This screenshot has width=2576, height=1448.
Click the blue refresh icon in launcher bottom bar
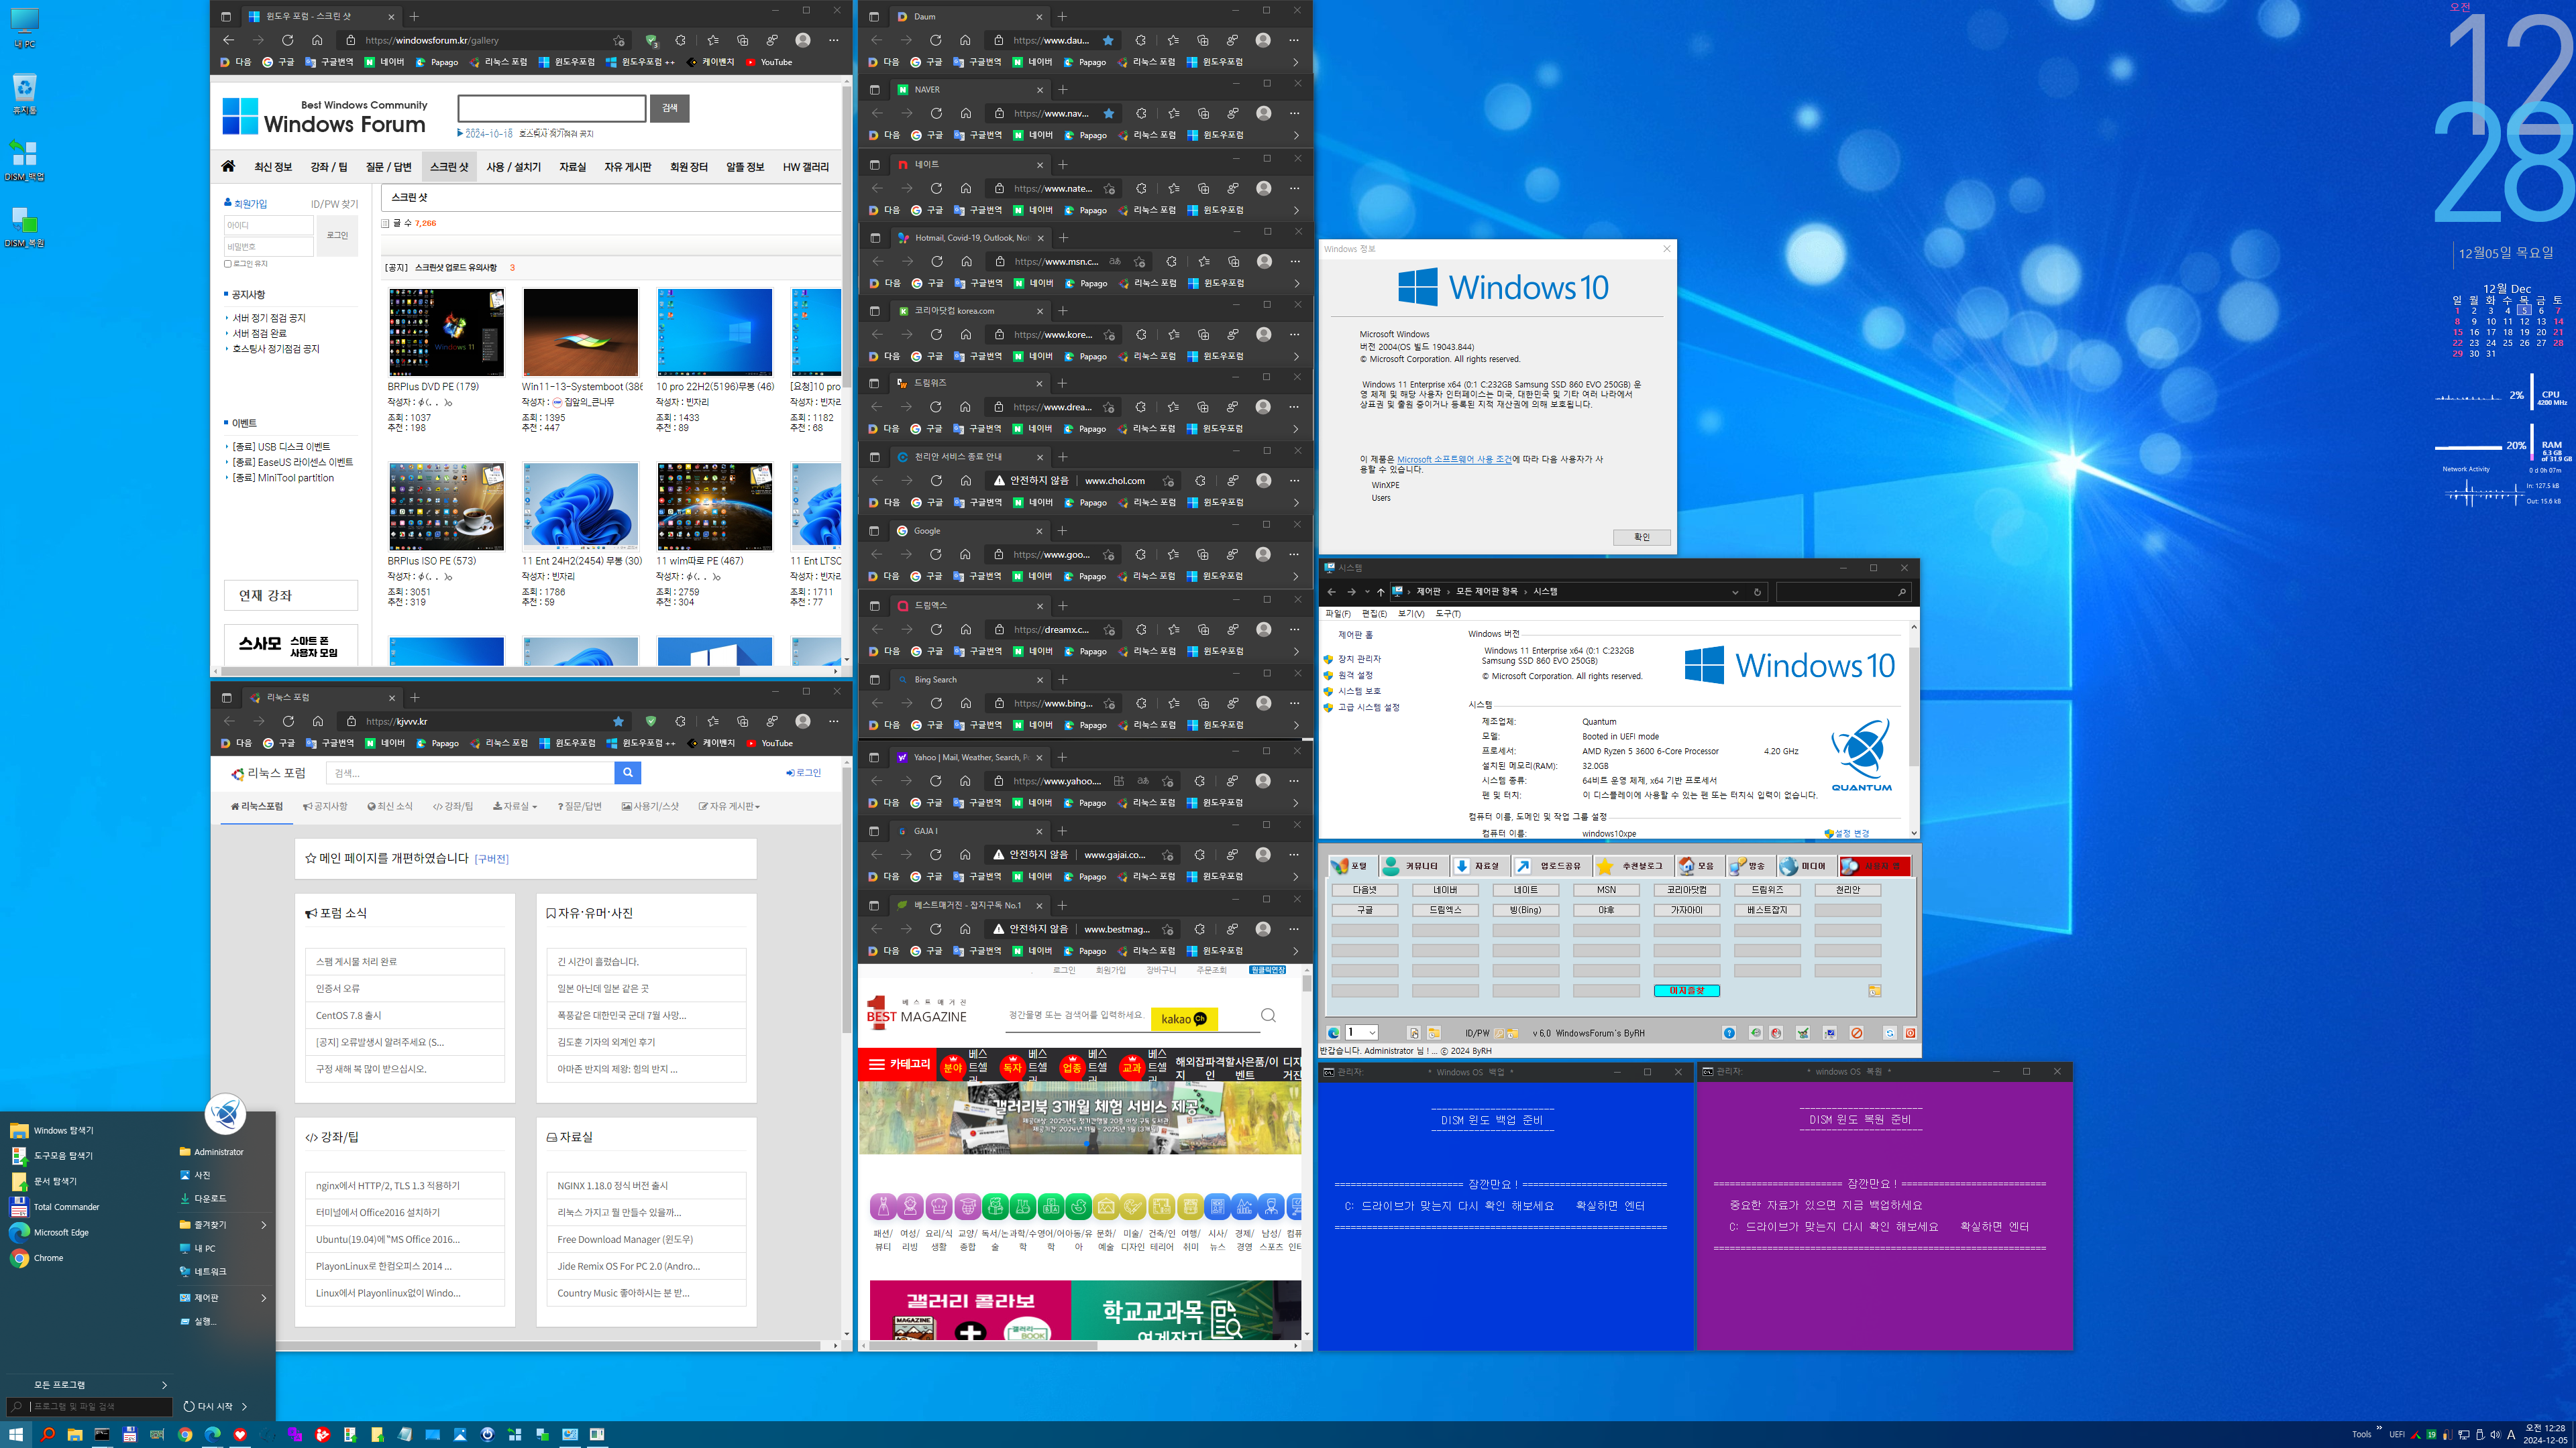coord(1889,1032)
